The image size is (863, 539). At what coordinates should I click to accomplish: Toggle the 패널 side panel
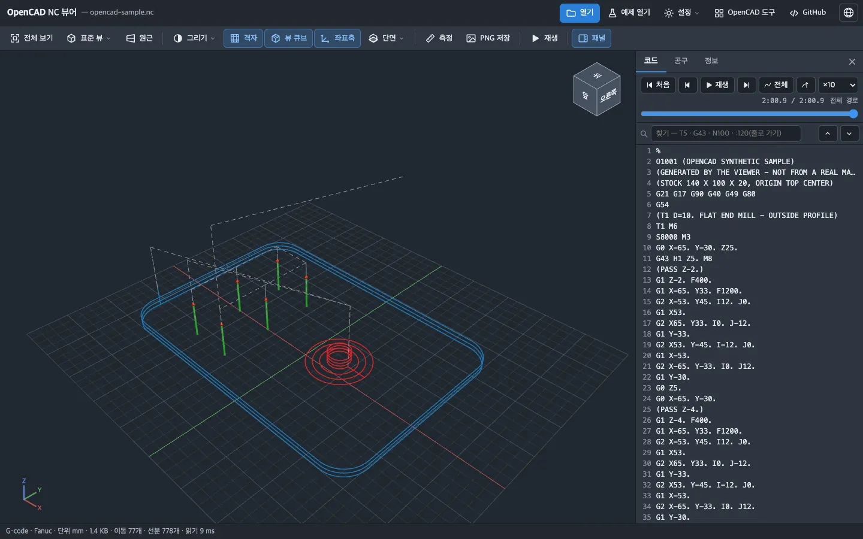point(592,38)
